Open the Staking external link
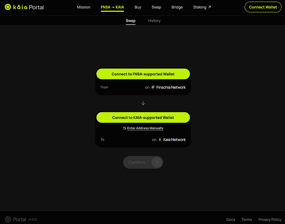The width and height of the screenshot is (285, 224). coord(202,7)
